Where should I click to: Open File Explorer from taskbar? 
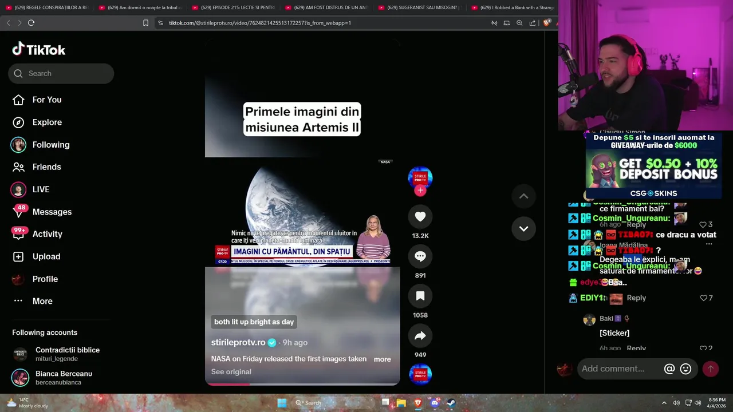(401, 403)
